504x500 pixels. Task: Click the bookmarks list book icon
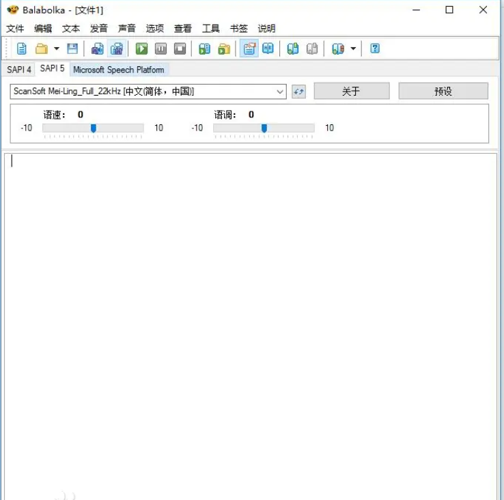(338, 49)
